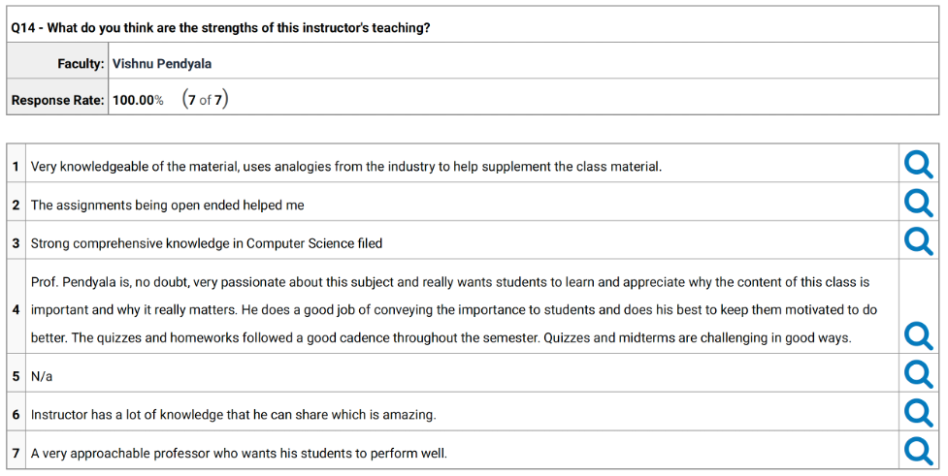Viewport: 948px width, 476px height.
Task: Click row number 3 cell
Action: coord(16,243)
